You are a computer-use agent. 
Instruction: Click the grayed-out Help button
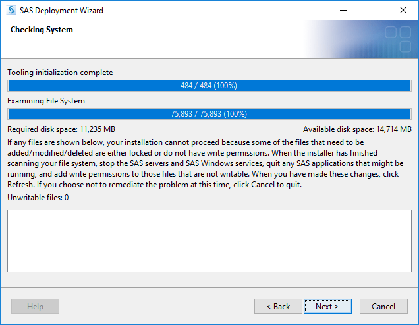(x=35, y=306)
